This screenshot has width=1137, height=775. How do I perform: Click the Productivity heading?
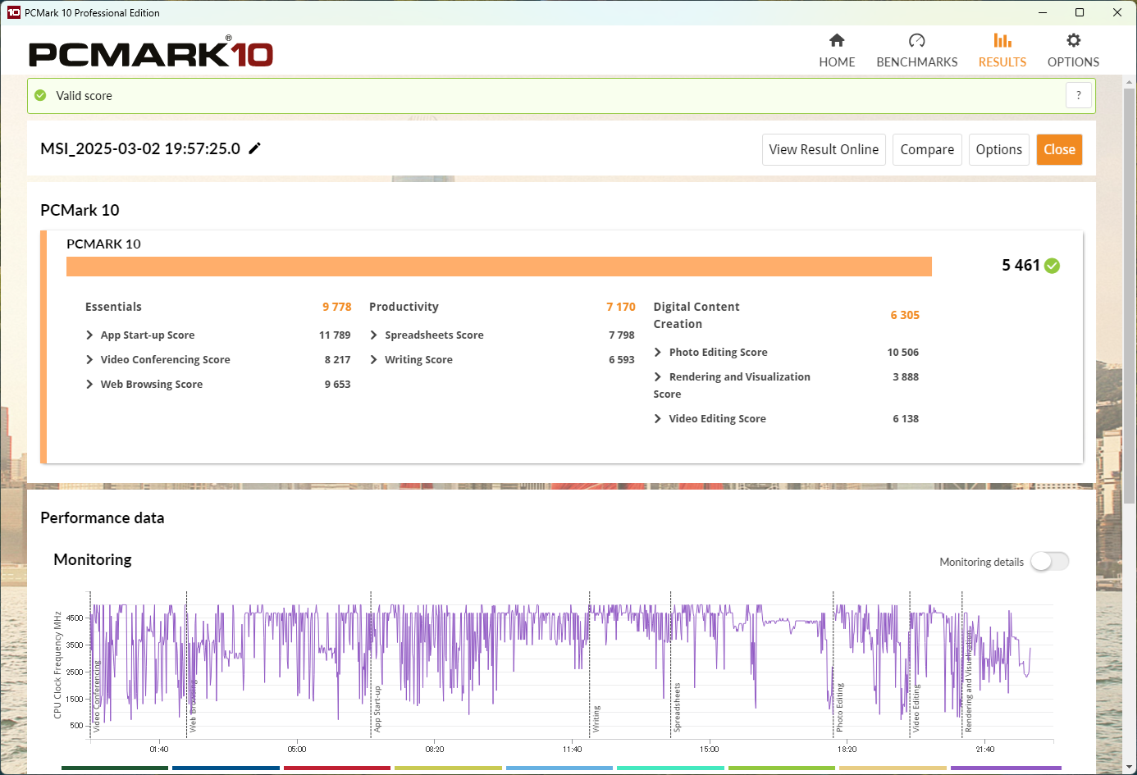pos(404,307)
